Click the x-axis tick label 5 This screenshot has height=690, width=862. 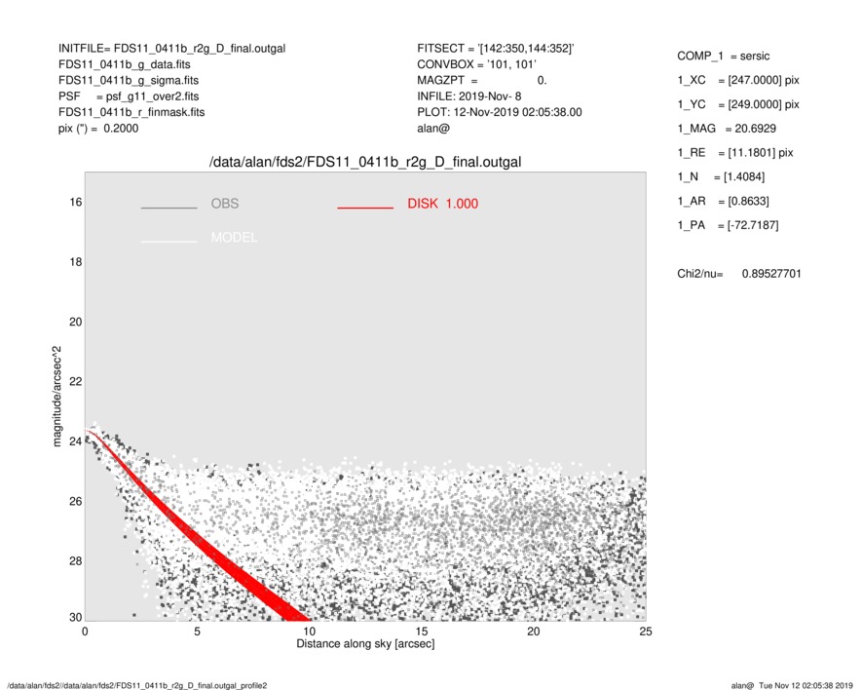(197, 632)
